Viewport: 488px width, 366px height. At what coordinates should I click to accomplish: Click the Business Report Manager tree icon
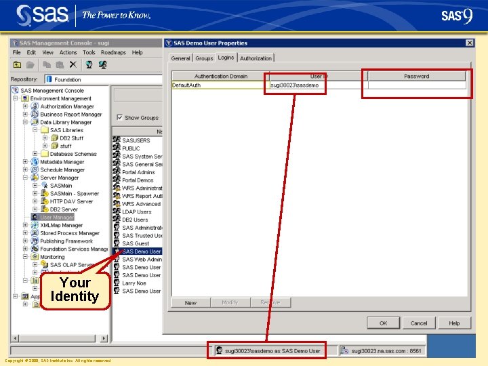tap(35, 115)
